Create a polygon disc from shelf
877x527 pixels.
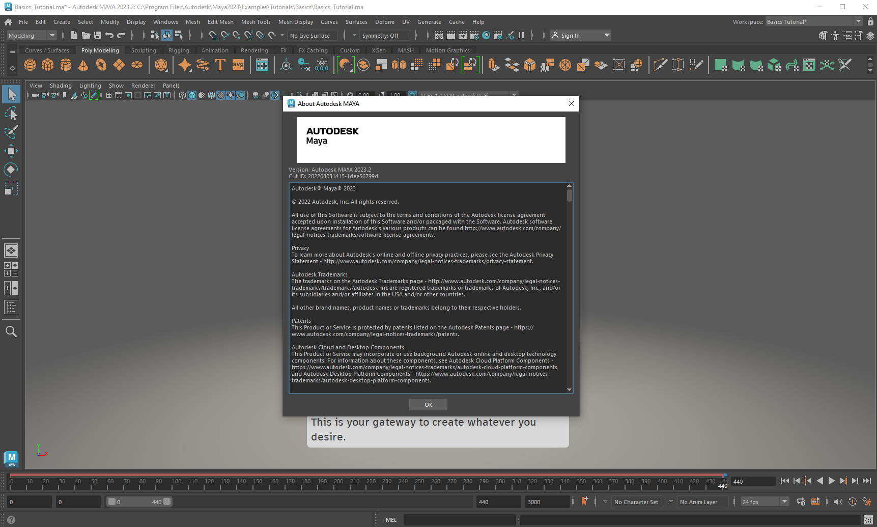(x=137, y=65)
